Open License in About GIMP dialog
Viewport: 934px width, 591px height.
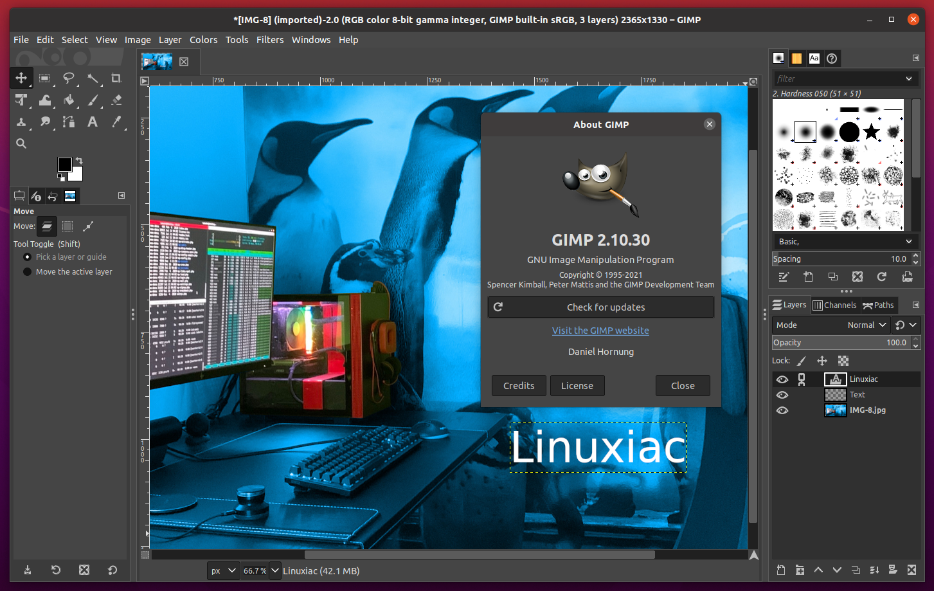pos(577,386)
